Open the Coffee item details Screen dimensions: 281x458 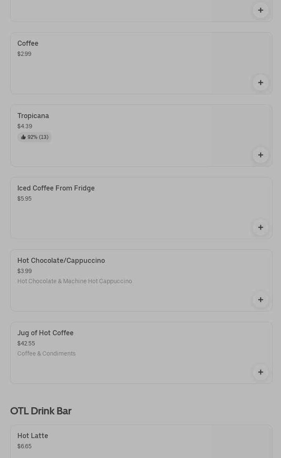[28, 44]
